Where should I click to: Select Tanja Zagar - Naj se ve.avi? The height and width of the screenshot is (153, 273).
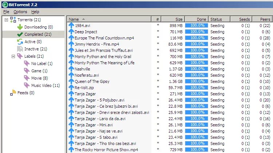click(99, 131)
